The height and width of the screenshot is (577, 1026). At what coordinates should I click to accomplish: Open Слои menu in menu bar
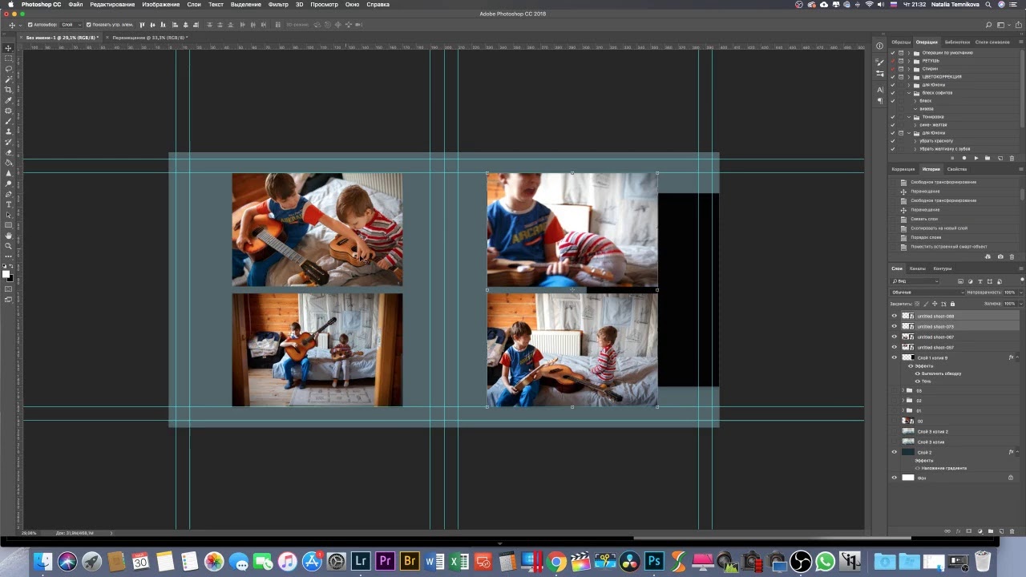[x=194, y=5]
